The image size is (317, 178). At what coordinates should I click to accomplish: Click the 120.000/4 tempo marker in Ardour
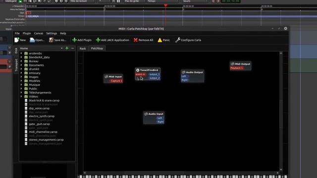(x=33, y=16)
